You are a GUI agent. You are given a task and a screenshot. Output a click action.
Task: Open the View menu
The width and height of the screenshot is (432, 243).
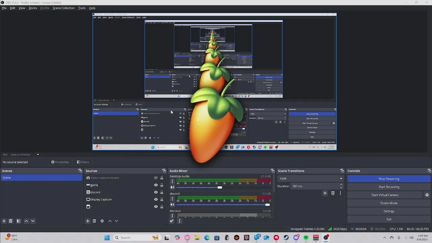pos(22,8)
